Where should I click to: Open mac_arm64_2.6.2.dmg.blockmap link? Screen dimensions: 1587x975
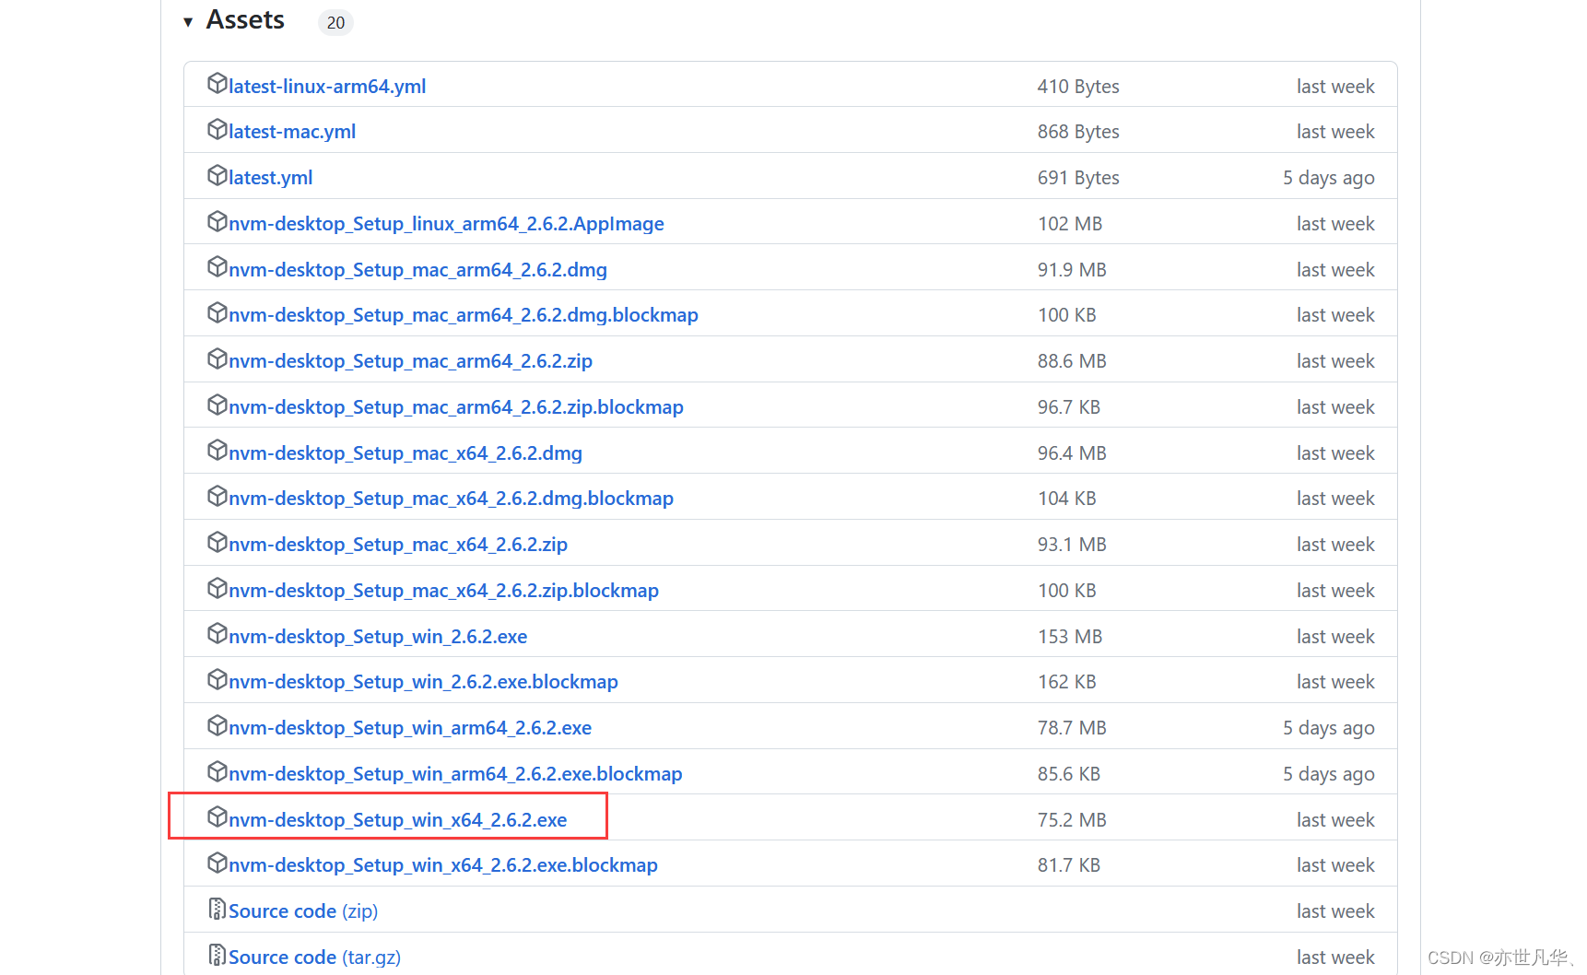(464, 315)
